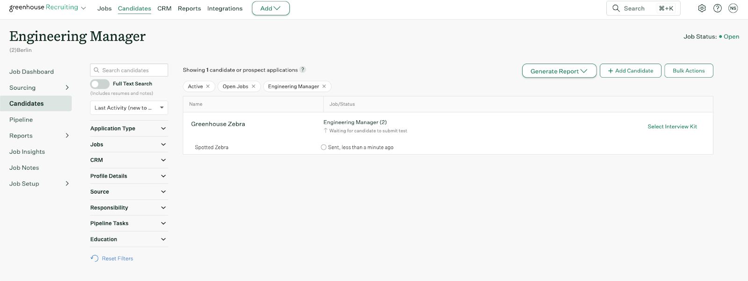Select Candidates in the job sidebar
The height and width of the screenshot is (281, 748).
[x=36, y=104]
